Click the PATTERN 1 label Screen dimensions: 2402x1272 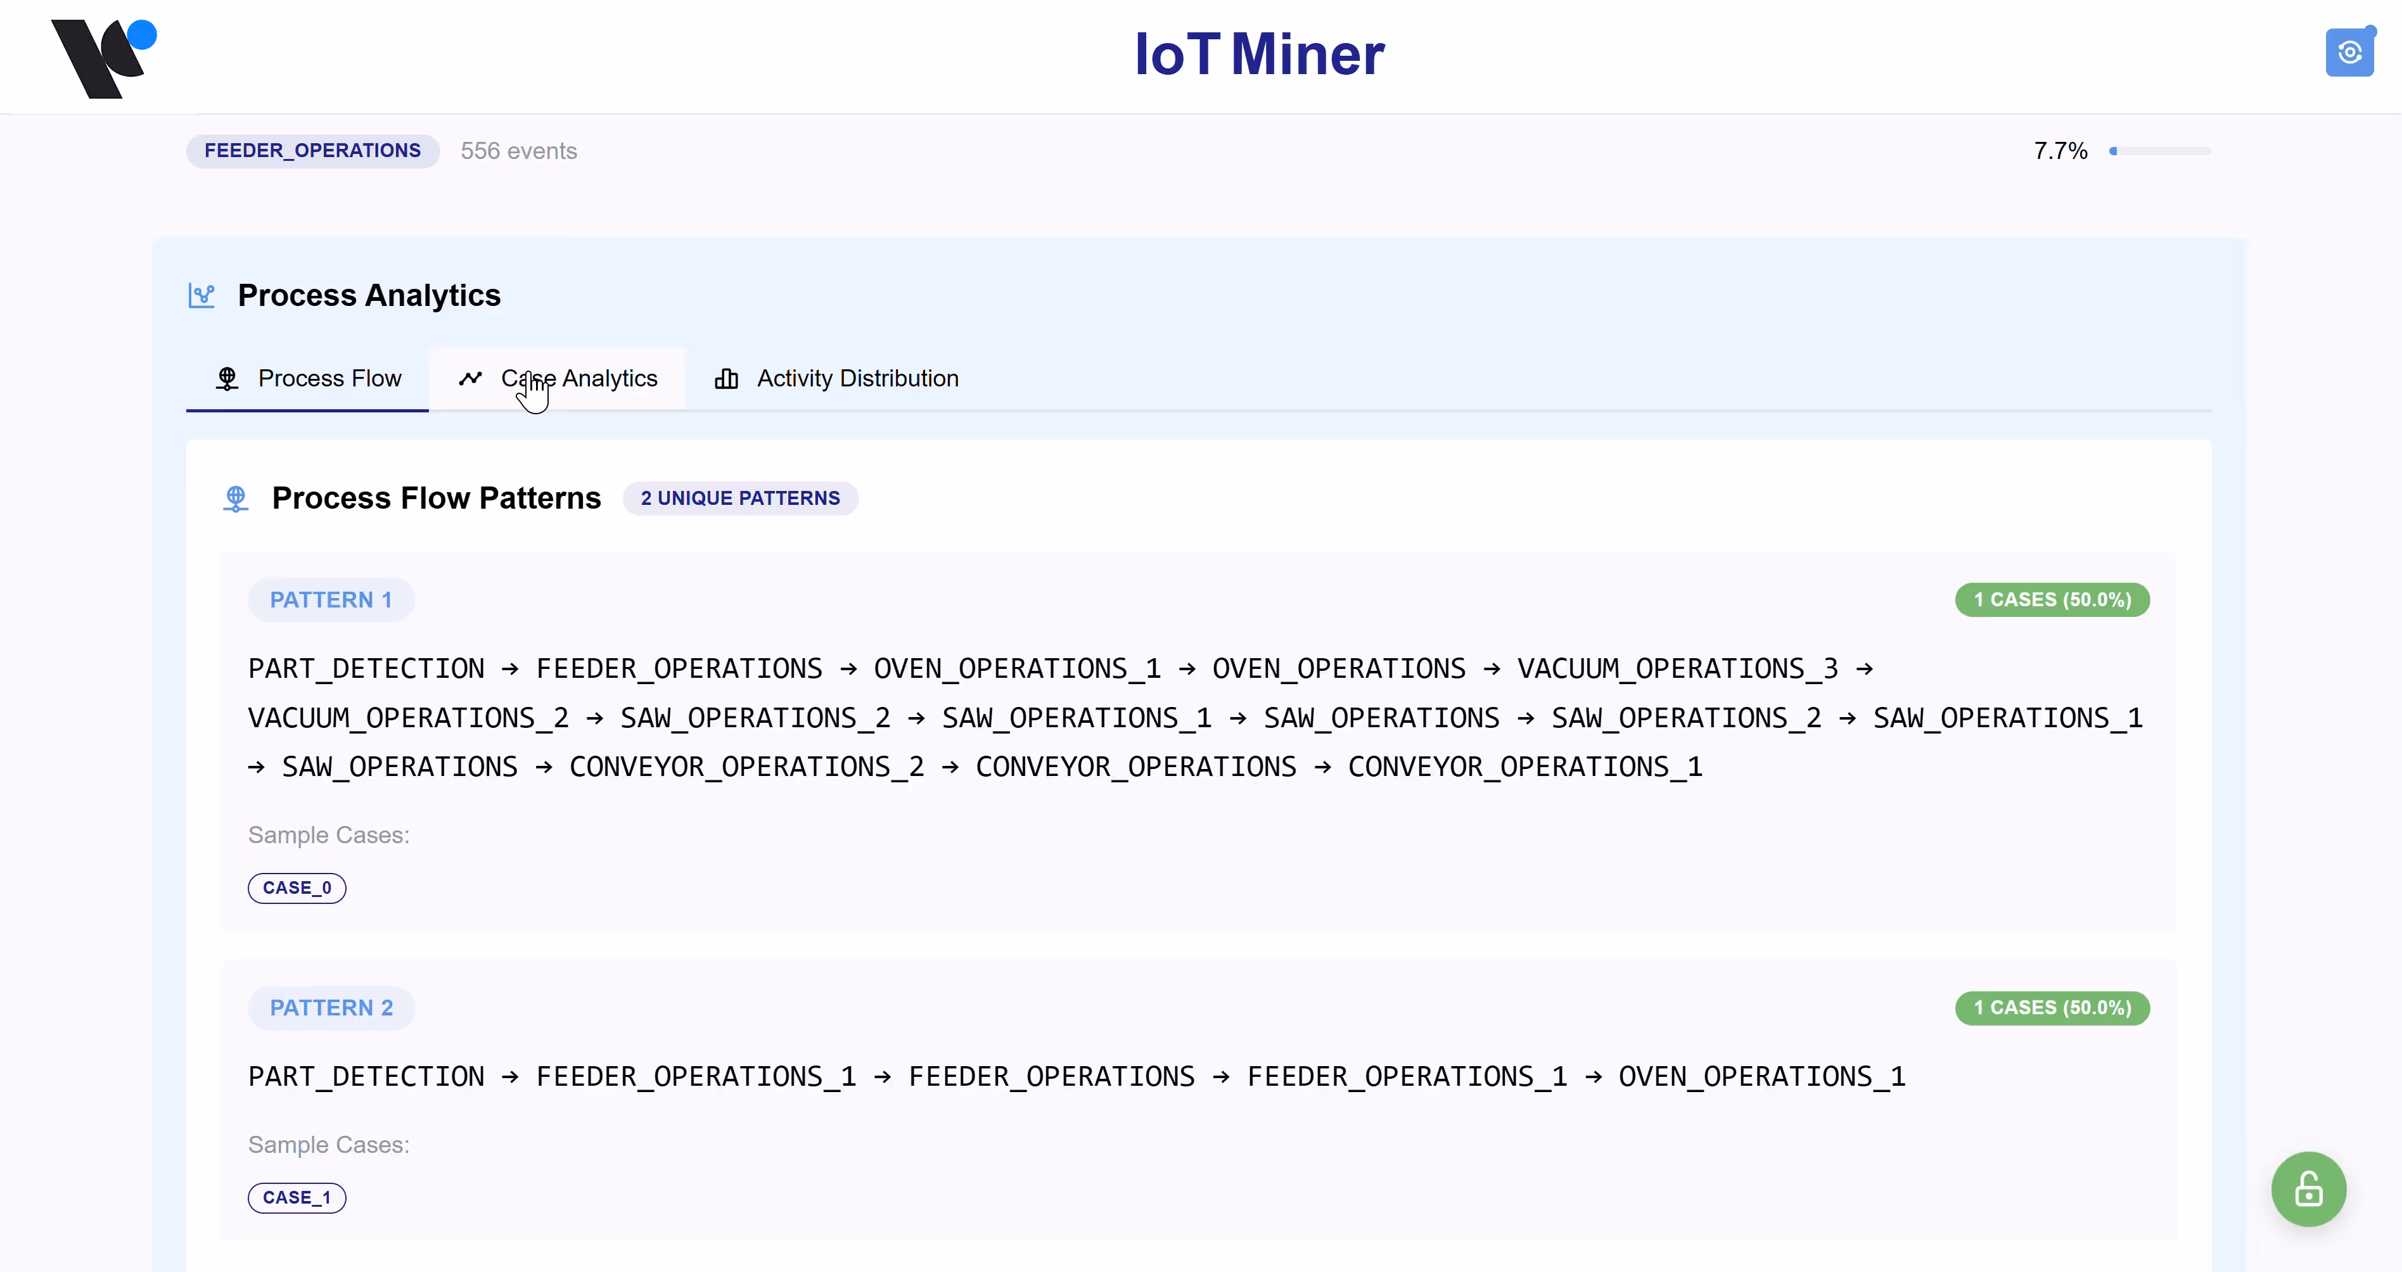tap(331, 599)
